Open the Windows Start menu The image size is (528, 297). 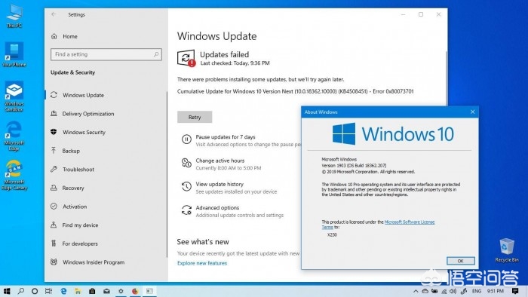click(7, 291)
